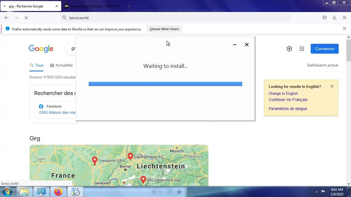Minimize the Waiting to install dialog
Image resolution: width=351 pixels, height=197 pixels.
tap(235, 45)
